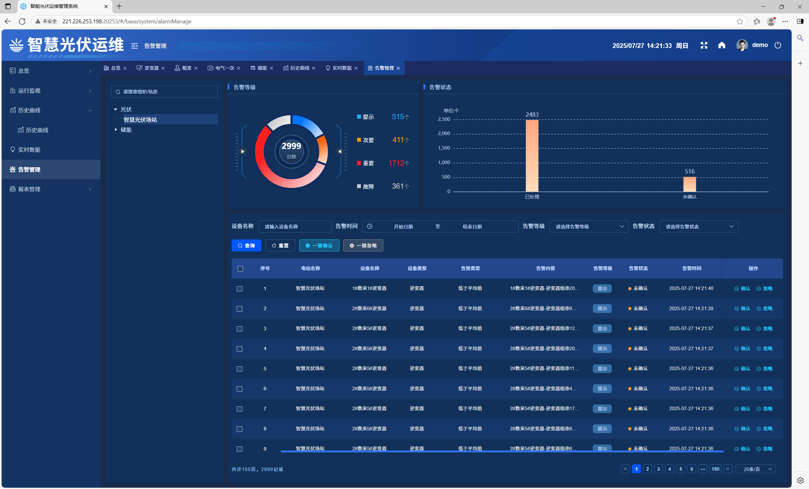Viewport: 809px width, 489px height.
Task: Click the 查询 search button
Action: coord(246,245)
